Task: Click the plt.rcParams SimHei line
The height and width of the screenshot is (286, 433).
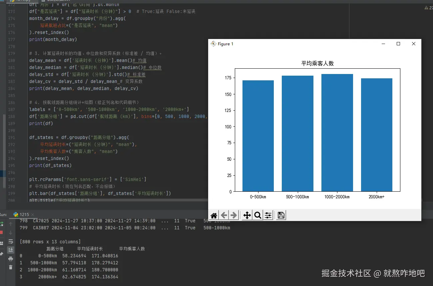Action: tap(88, 179)
